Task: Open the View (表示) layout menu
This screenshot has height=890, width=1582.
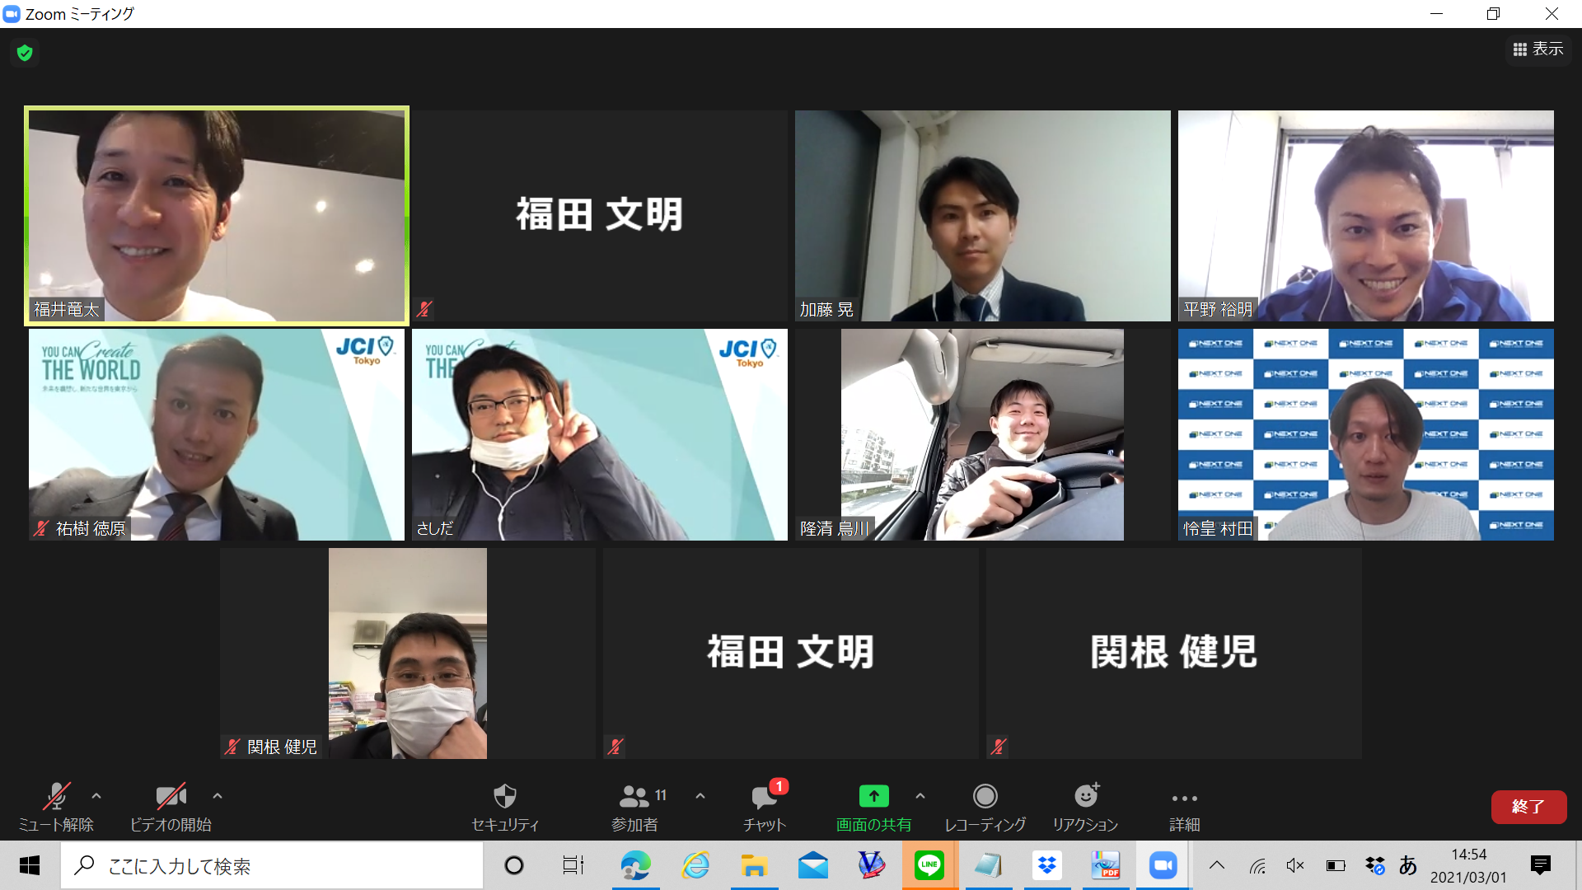Action: point(1538,49)
